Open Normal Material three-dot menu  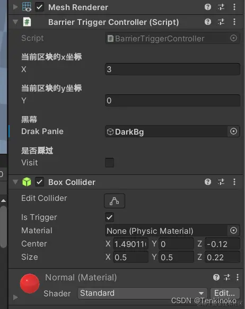tap(238, 277)
